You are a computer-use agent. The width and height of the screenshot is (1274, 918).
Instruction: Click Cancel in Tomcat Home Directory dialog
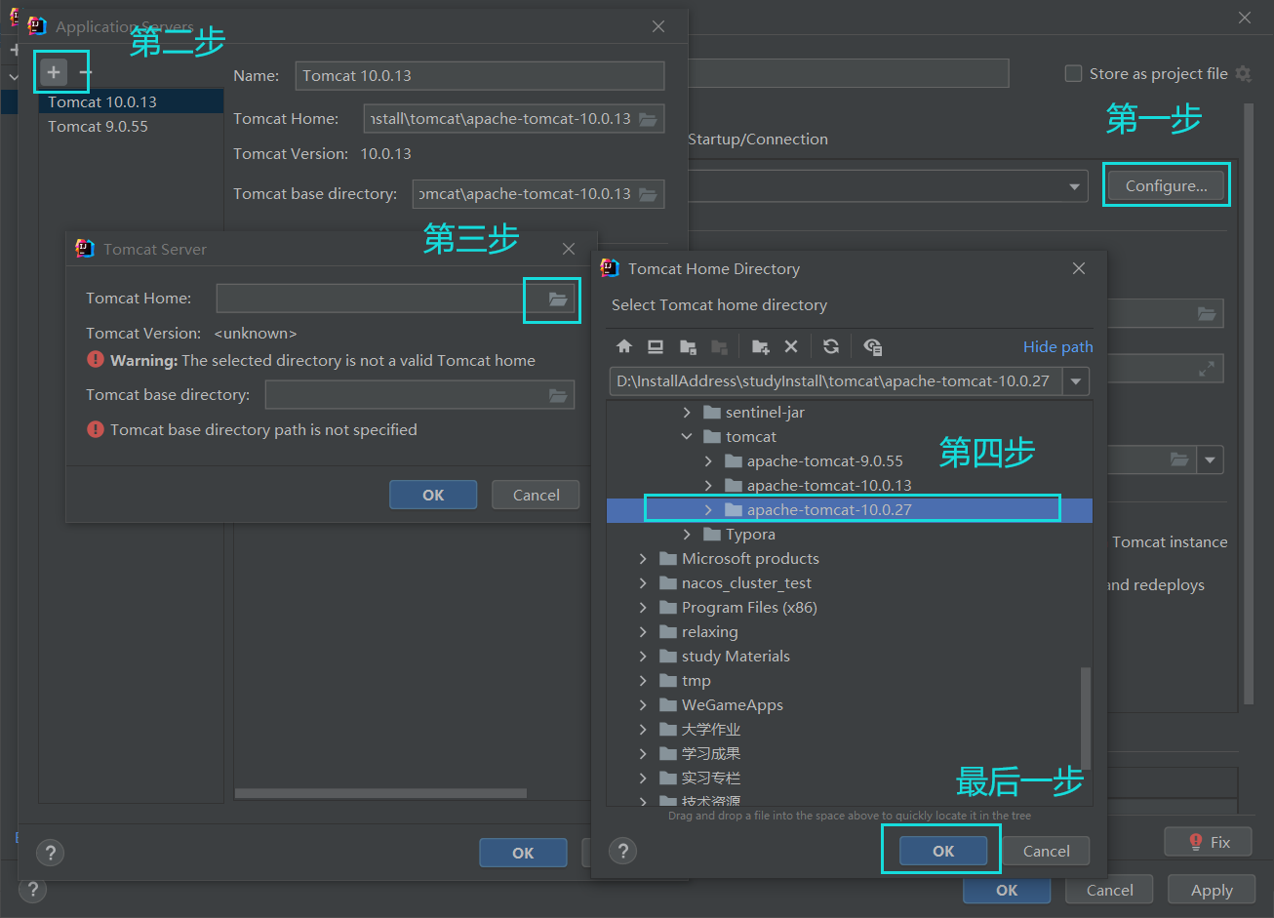[x=1046, y=851]
